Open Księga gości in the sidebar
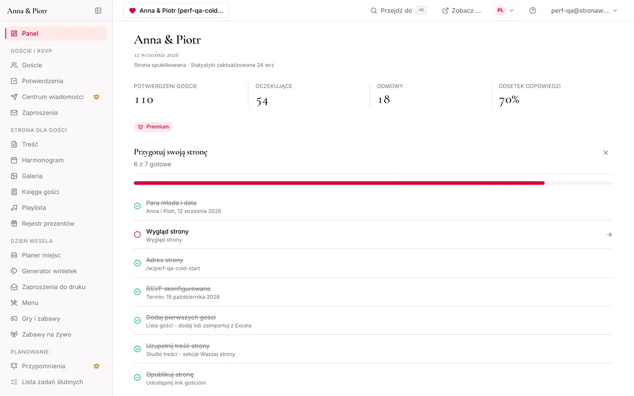The height and width of the screenshot is (396, 634). 56,192
